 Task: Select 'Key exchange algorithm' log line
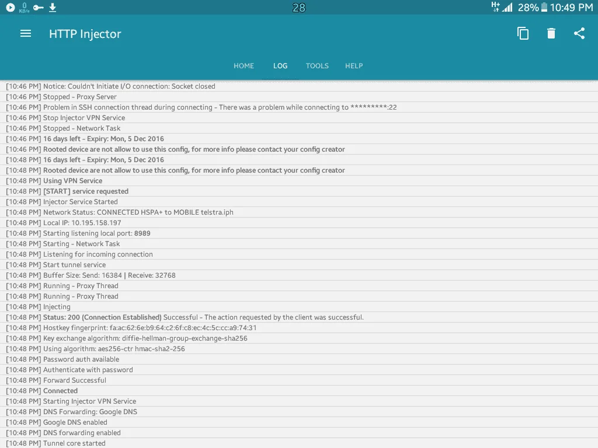coord(299,338)
